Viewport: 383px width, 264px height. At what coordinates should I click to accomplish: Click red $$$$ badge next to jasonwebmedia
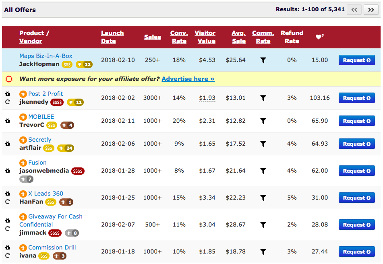78,171
